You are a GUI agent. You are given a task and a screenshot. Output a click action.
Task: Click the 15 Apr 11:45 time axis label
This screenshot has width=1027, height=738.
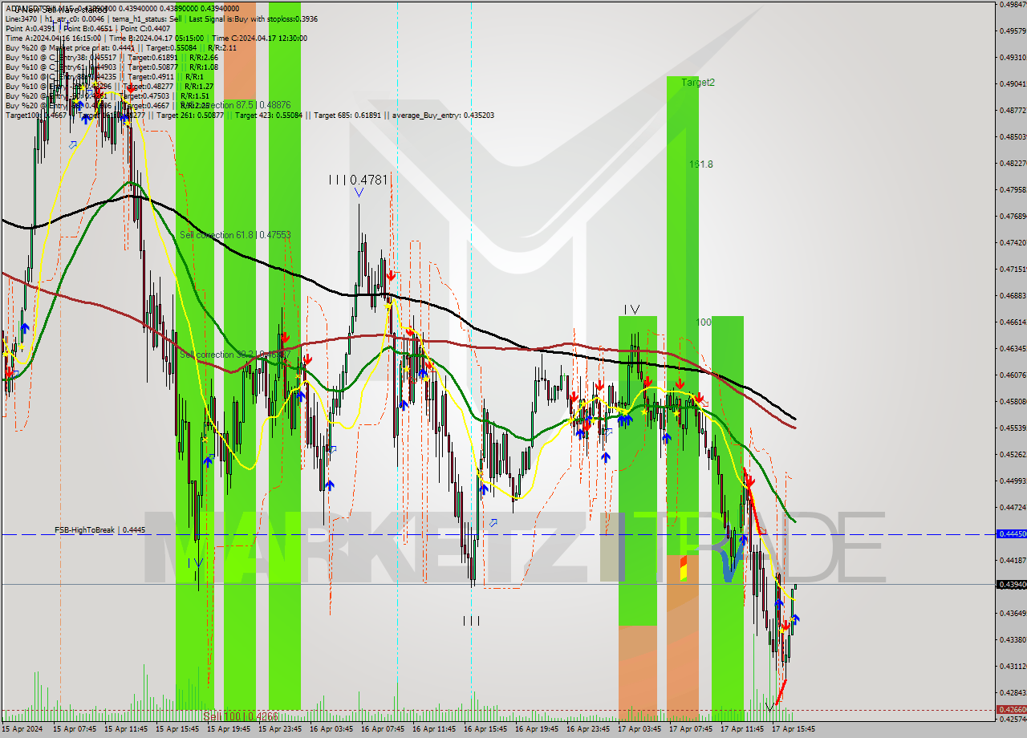(x=126, y=729)
